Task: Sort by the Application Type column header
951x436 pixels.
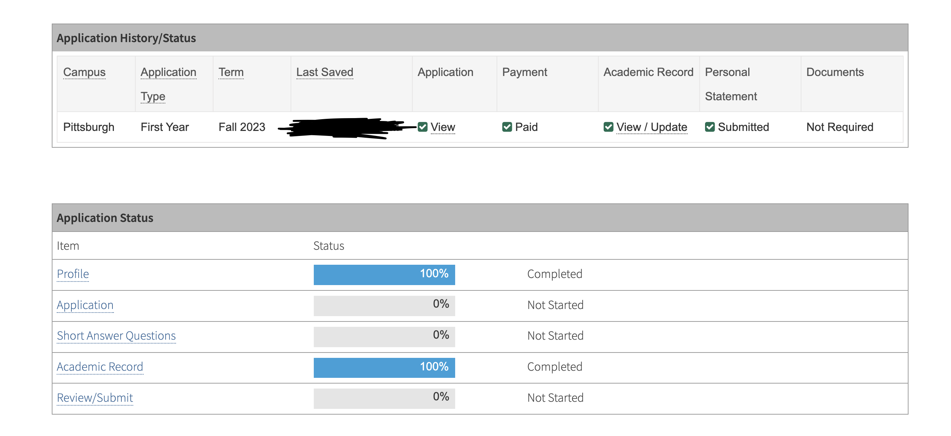Action: click(x=168, y=72)
